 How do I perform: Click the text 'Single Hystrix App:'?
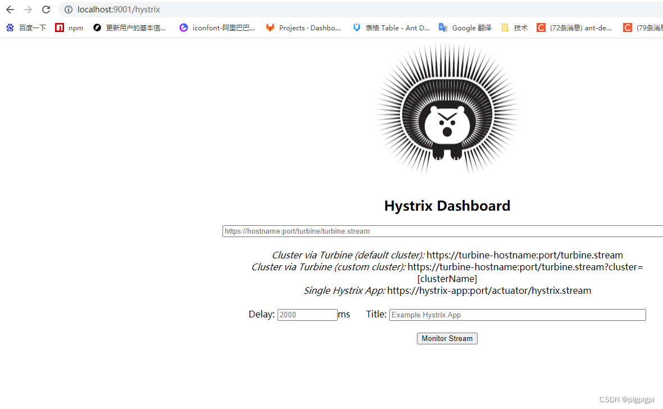[344, 290]
